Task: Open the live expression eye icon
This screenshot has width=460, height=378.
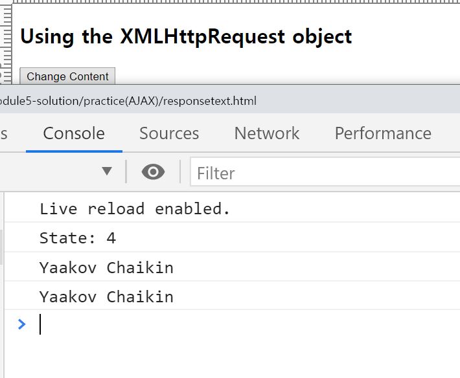Action: [153, 172]
